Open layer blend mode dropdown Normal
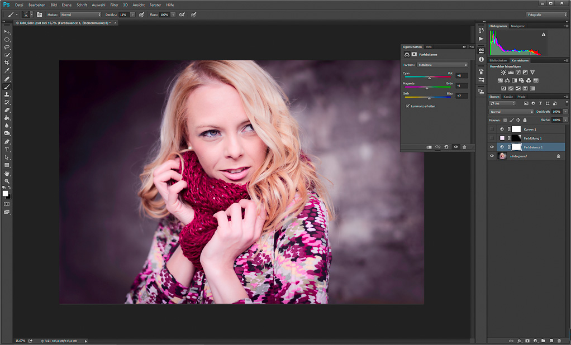 click(x=511, y=112)
